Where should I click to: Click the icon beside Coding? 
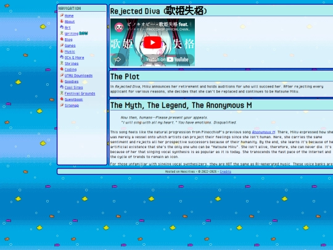click(x=62, y=69)
